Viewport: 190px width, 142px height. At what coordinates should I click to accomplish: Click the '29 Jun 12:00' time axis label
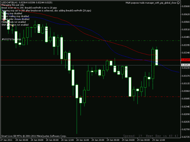158,140
